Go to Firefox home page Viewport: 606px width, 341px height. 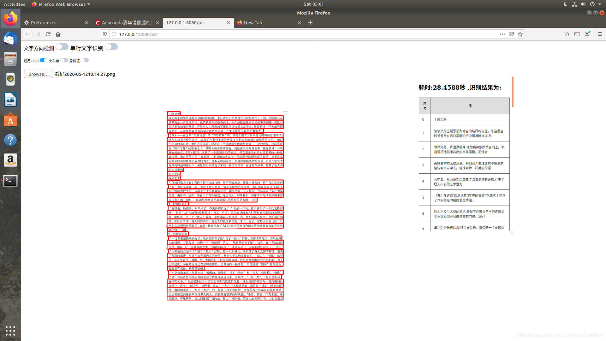tap(58, 34)
